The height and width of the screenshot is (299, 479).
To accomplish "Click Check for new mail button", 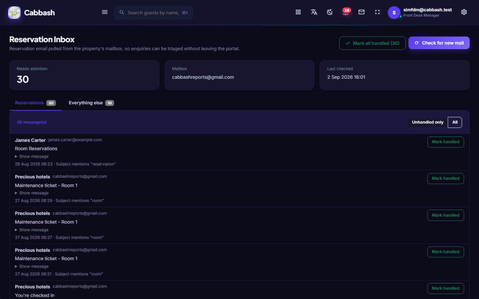I will 439,43.
